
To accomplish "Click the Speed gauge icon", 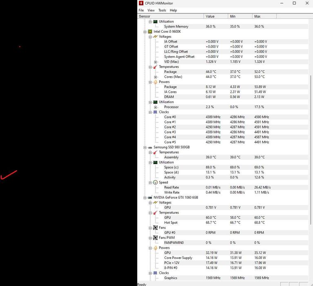I will tap(155, 182).
